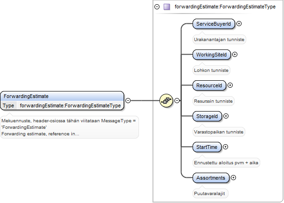Click the 'Ennustettu aloitus pvm + aika' annotation
The width and height of the screenshot is (284, 203).
(226, 163)
